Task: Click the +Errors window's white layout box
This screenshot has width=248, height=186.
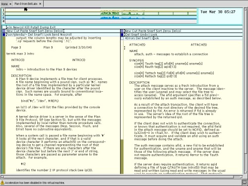Action: 122,38
